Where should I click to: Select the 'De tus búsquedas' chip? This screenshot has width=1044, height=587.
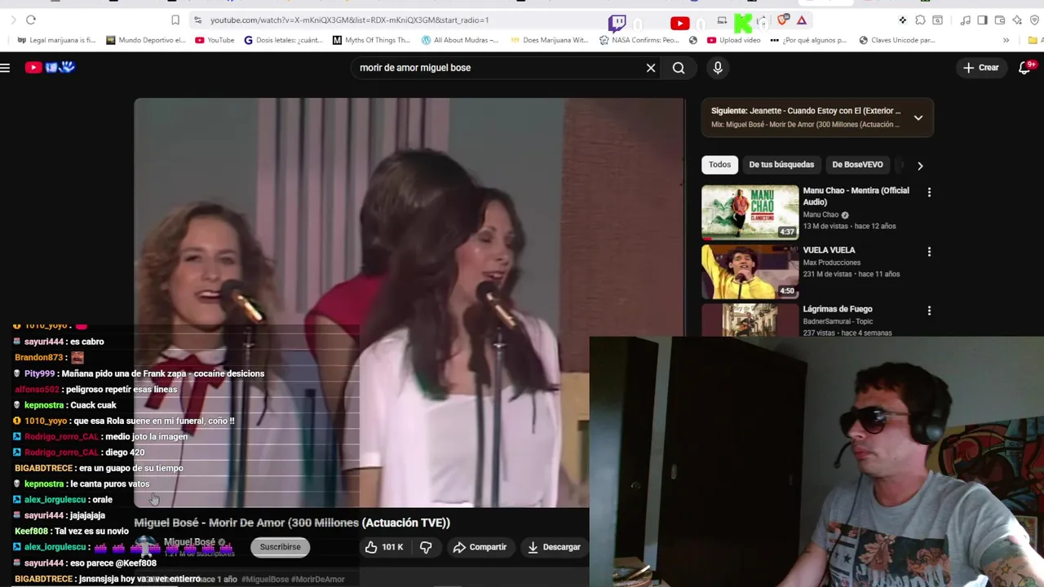pyautogui.click(x=781, y=165)
